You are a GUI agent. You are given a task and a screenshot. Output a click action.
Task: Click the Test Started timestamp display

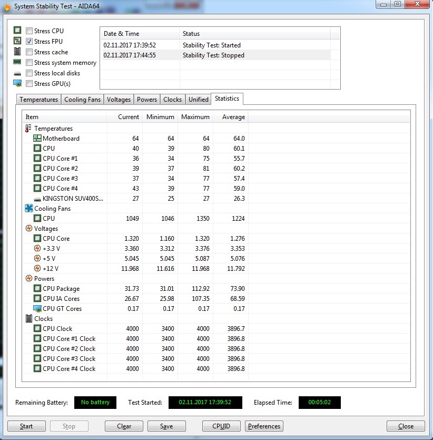click(205, 402)
